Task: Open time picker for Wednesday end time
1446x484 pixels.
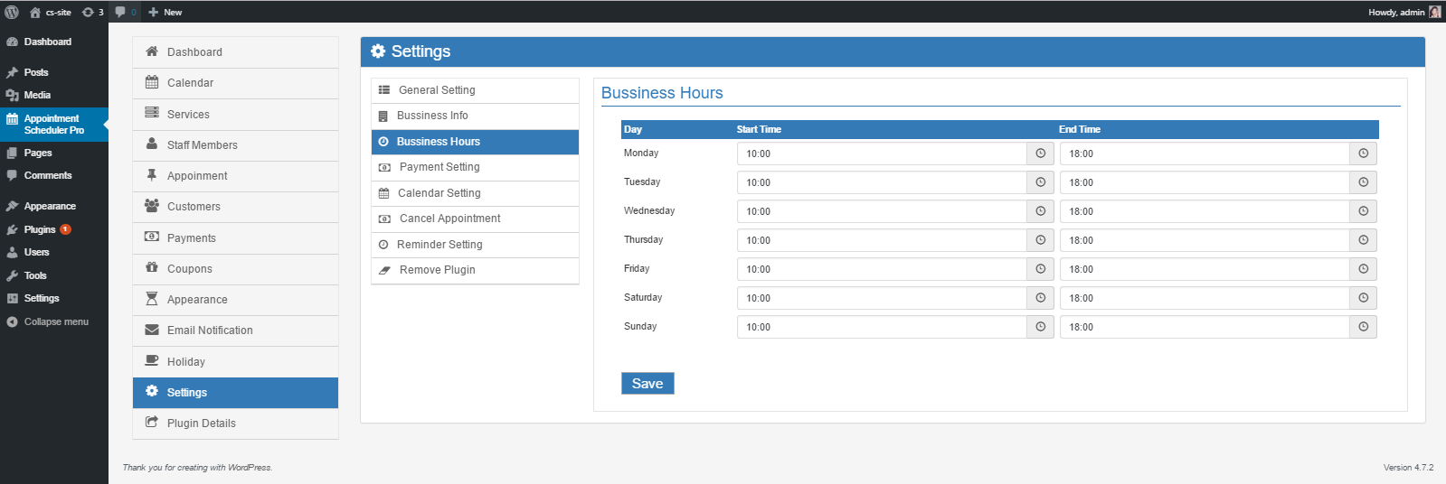Action: [1363, 211]
